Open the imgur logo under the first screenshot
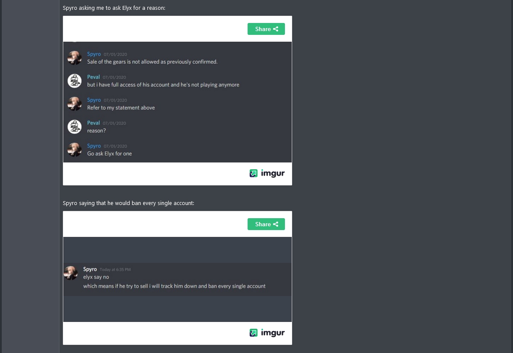Viewport: 513px width, 353px height. [267, 173]
